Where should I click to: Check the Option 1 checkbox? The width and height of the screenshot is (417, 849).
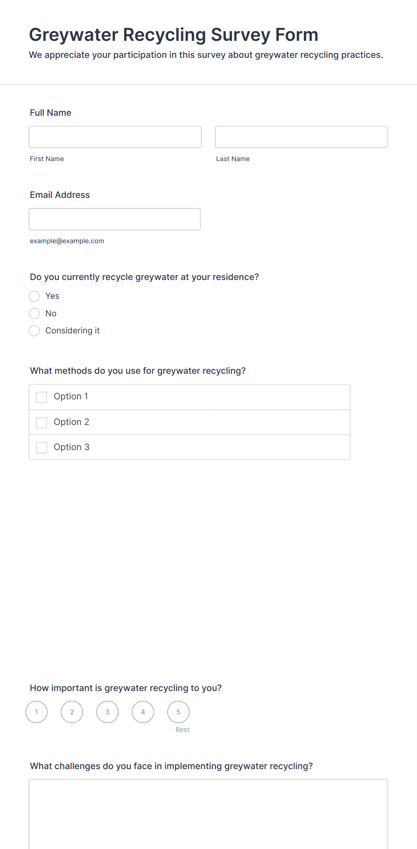pos(42,397)
